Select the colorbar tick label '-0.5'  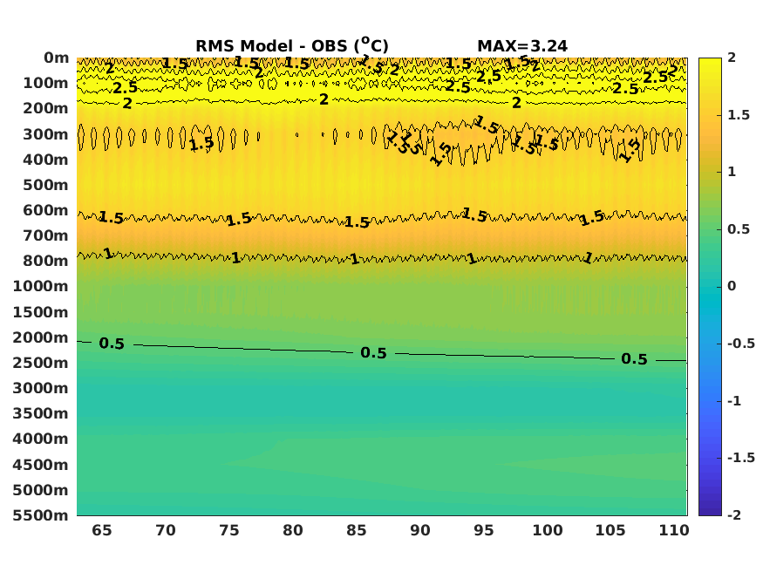tap(741, 344)
